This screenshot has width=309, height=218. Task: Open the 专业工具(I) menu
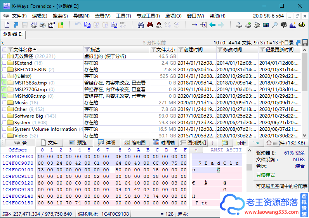click(x=148, y=16)
